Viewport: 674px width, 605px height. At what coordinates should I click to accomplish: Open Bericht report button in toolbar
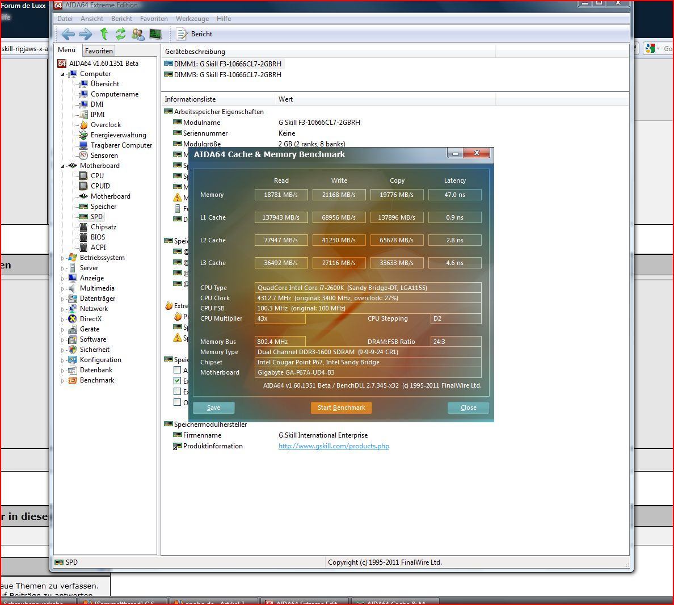coord(195,34)
